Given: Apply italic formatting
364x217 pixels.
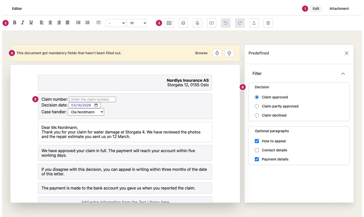Looking at the screenshot, I should 23,23.
